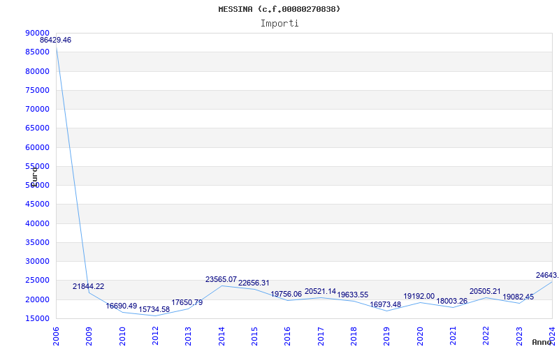559x349 pixels.
Task: Click the Importi subtitle
Action: 279,24
